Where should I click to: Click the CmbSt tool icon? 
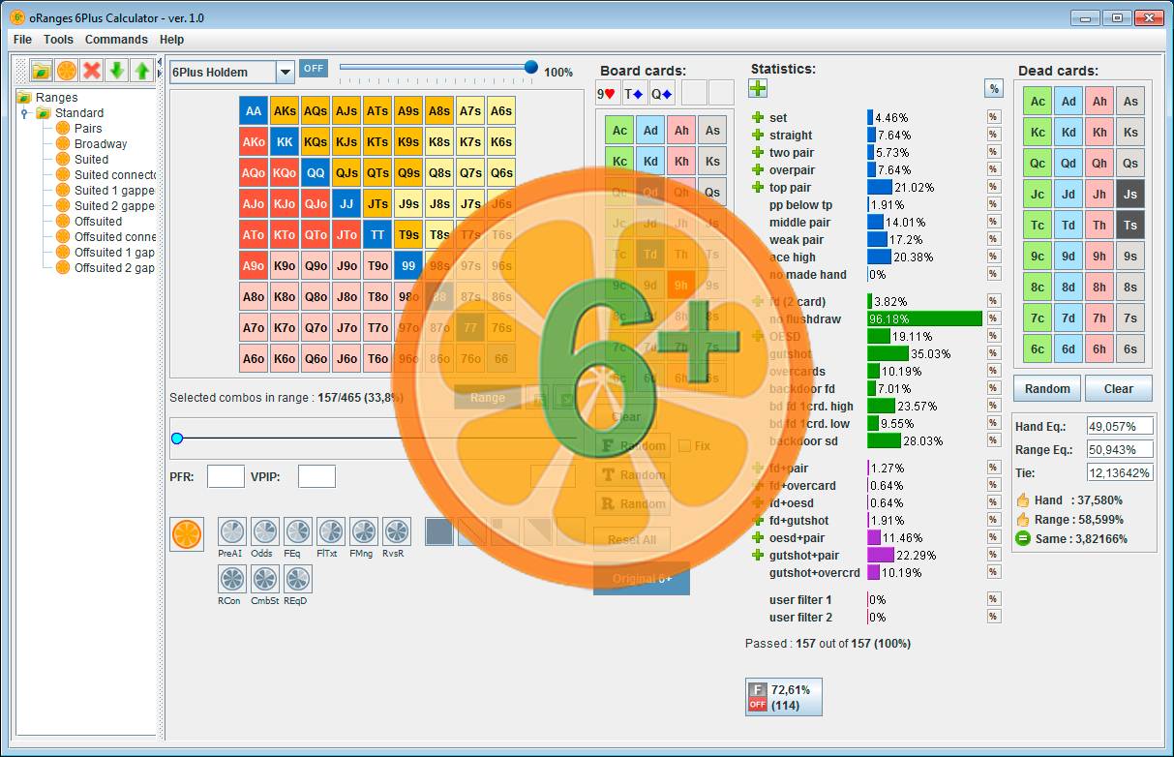pyautogui.click(x=264, y=579)
